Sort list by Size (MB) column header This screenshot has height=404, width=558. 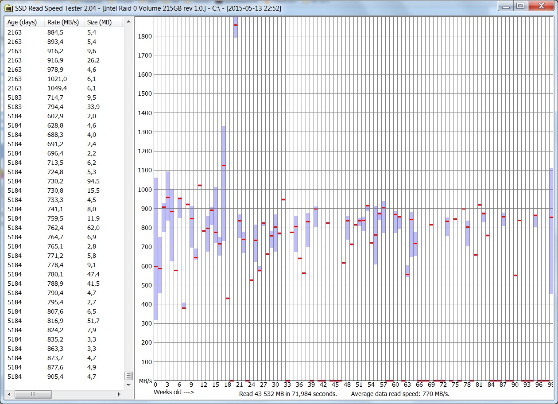click(x=104, y=22)
